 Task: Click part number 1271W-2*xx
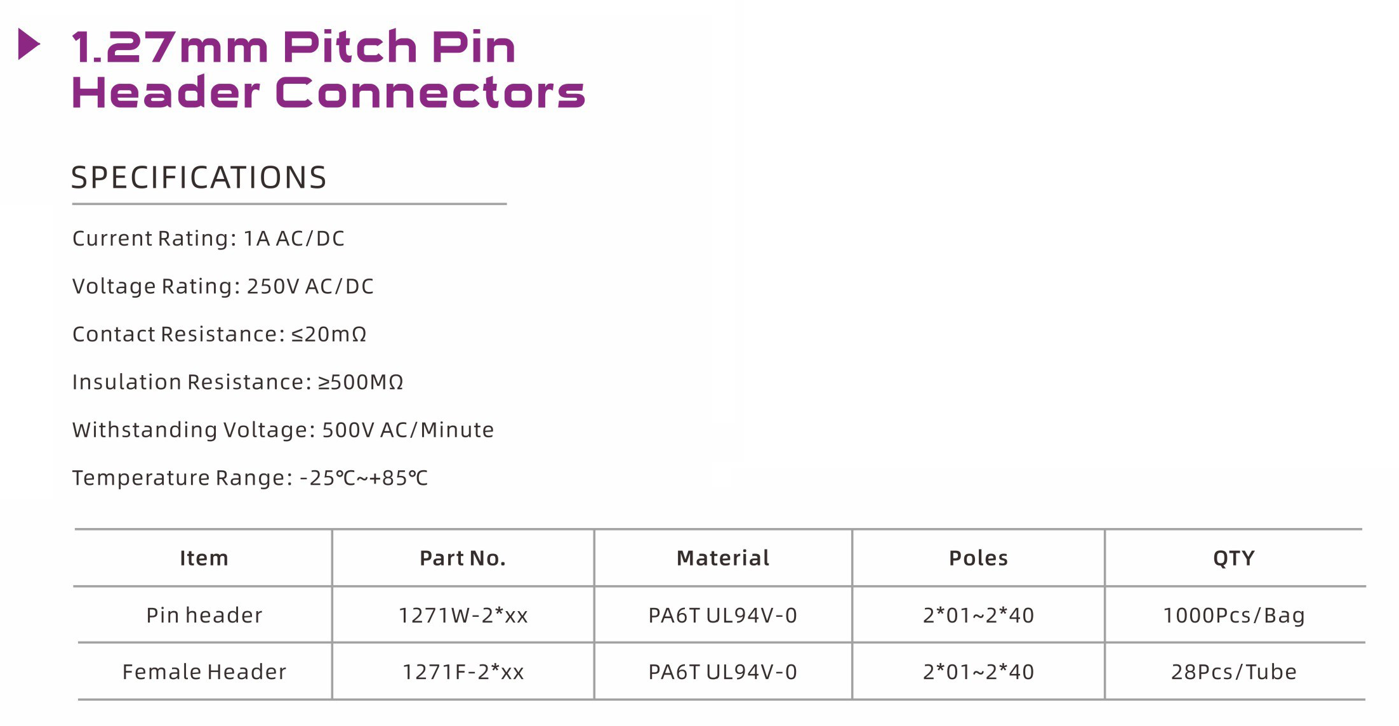463,616
